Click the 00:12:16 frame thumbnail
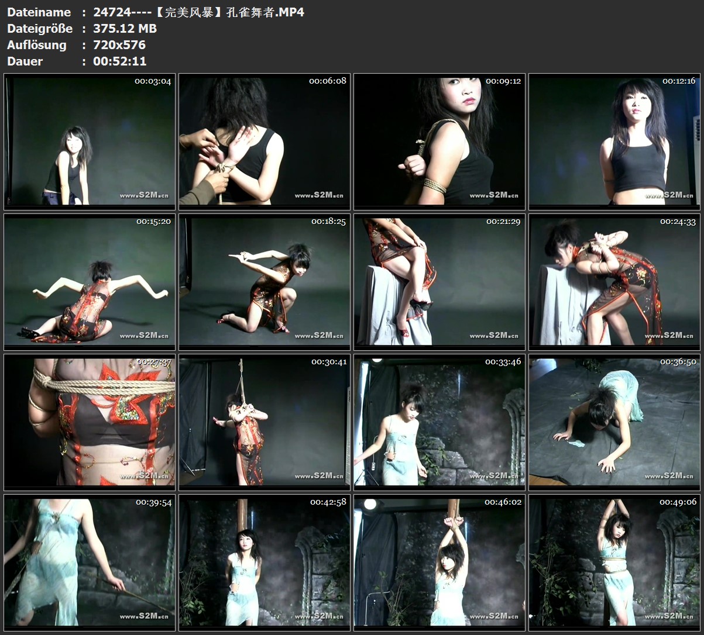This screenshot has width=704, height=635. 614,142
